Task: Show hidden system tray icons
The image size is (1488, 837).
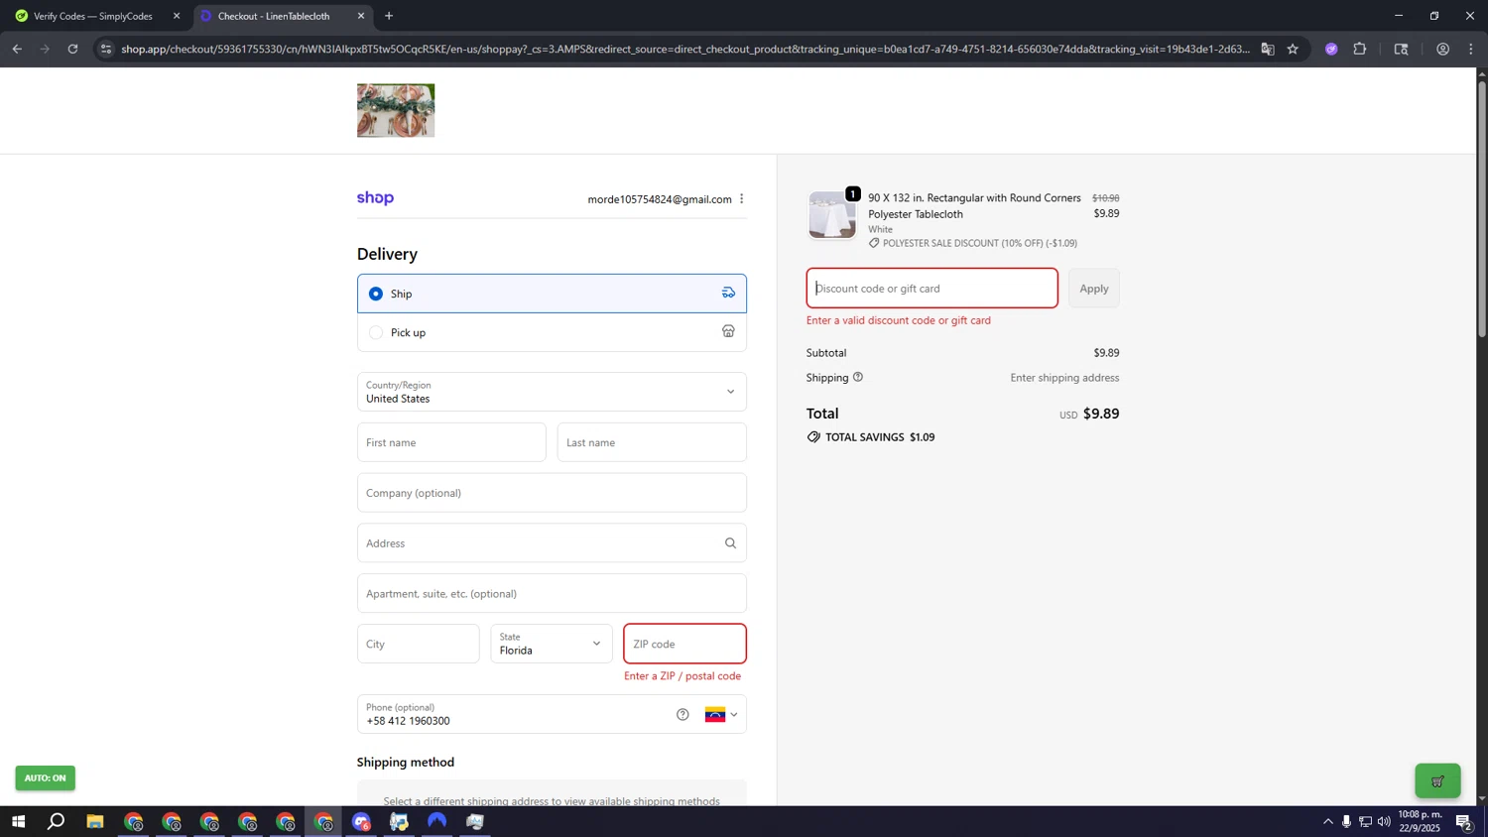Action: tap(1328, 822)
